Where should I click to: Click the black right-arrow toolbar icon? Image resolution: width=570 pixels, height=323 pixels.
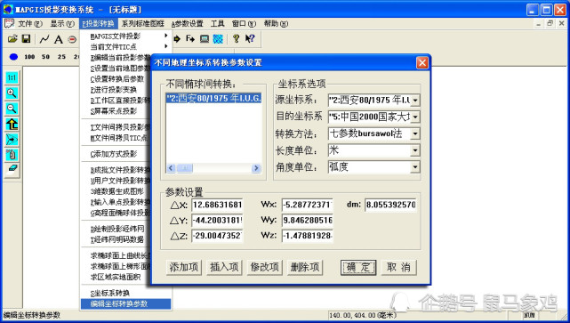[177, 38]
